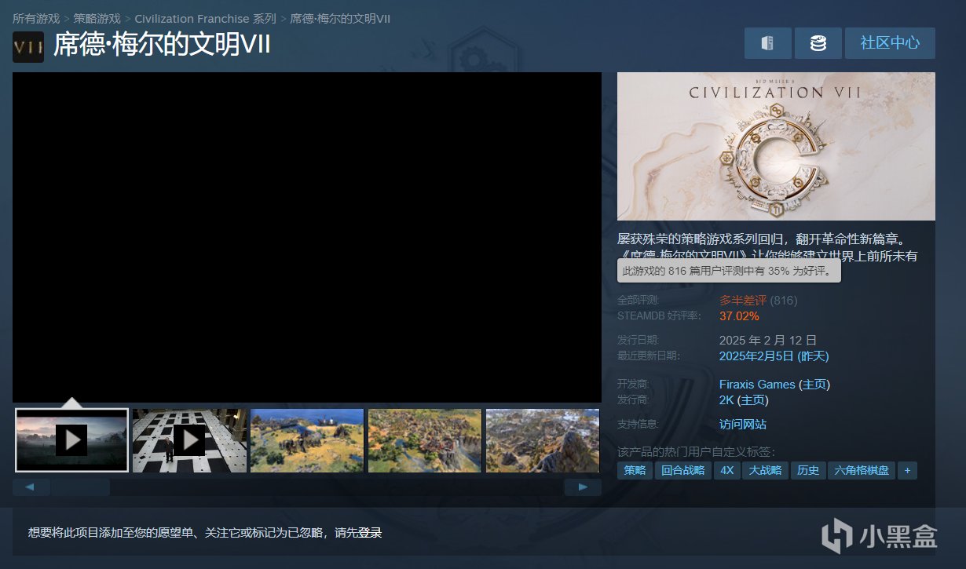Select the 六角格棋盘 tag
Image resolution: width=966 pixels, height=569 pixels.
862,471
